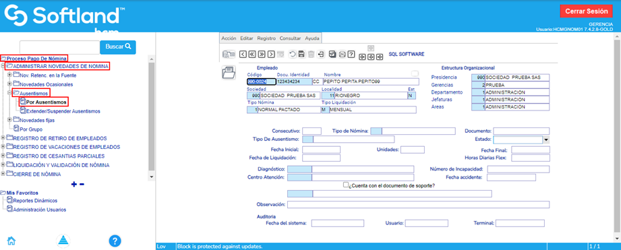Screen dimensions: 621x250
Task: Click the trash delete record icon
Action: 312,54
